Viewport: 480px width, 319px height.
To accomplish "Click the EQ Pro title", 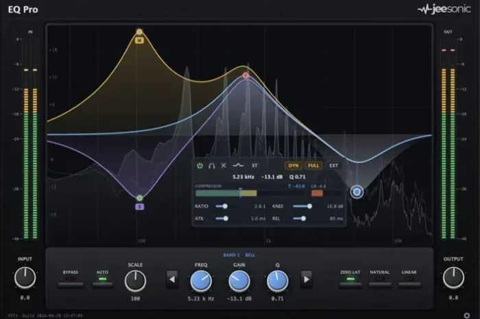I will [23, 10].
